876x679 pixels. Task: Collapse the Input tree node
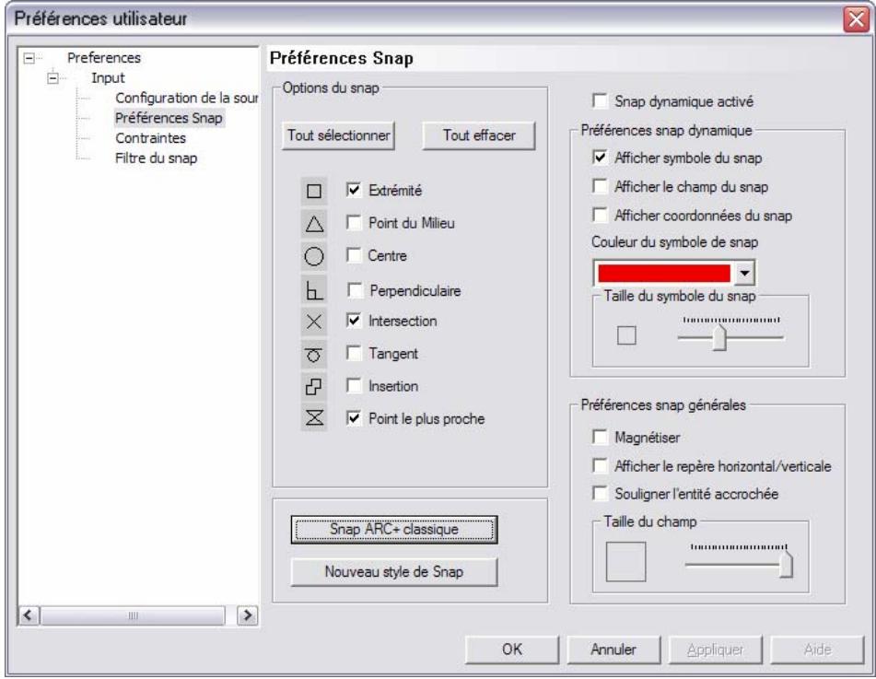[x=53, y=77]
